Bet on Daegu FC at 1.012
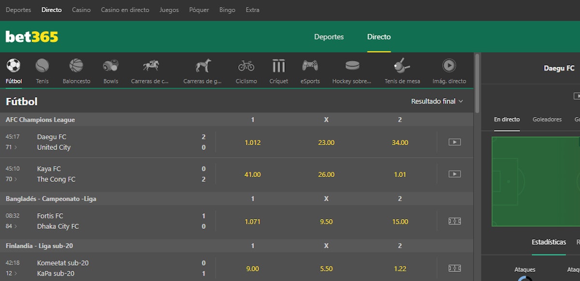Screen dimensions: 580x281 coord(252,143)
